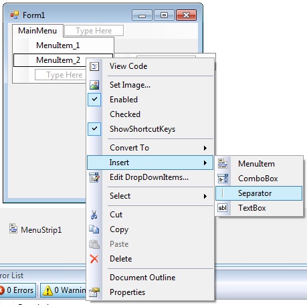Expand the Convert To submenu arrow
The width and height of the screenshot is (307, 305).
[205, 148]
